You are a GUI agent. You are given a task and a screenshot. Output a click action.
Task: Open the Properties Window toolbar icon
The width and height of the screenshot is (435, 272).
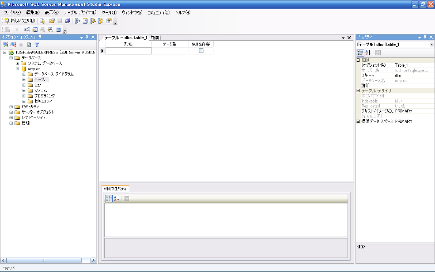[108, 21]
